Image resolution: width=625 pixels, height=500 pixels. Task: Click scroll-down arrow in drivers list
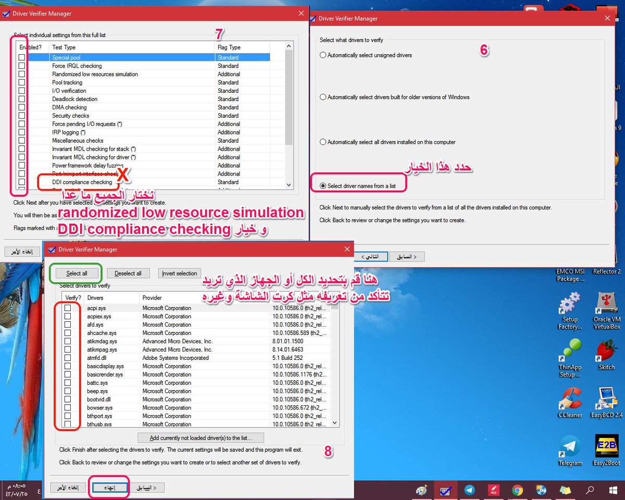[335, 423]
